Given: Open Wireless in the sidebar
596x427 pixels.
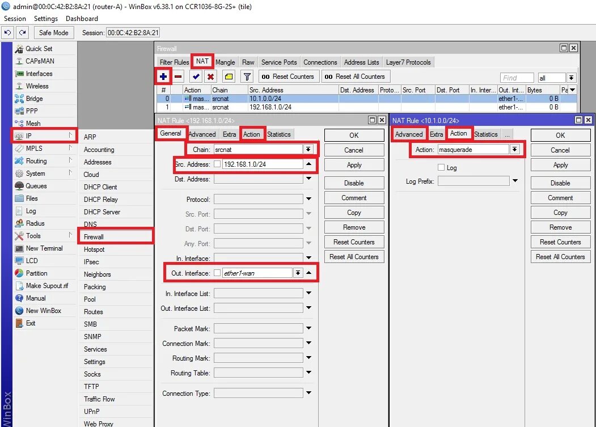Looking at the screenshot, I should (37, 86).
